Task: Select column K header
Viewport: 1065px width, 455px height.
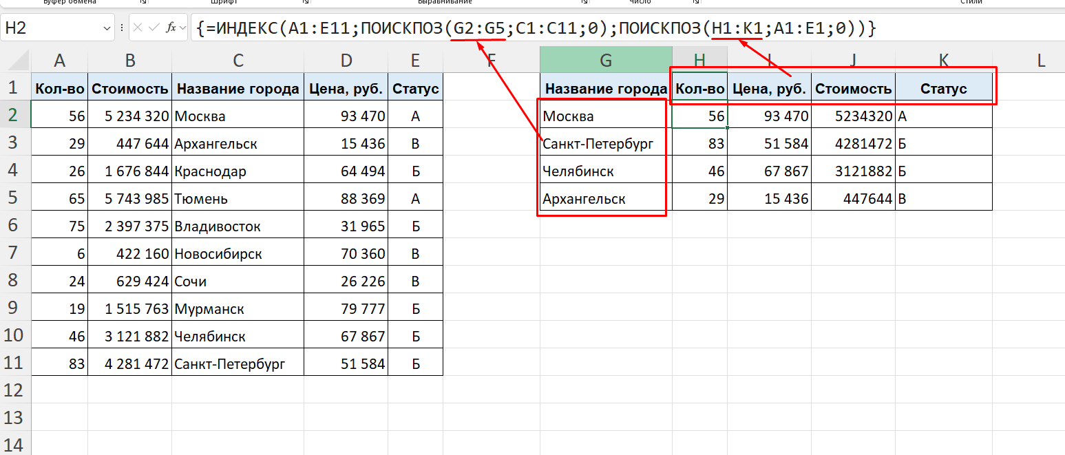Action: 944,60
